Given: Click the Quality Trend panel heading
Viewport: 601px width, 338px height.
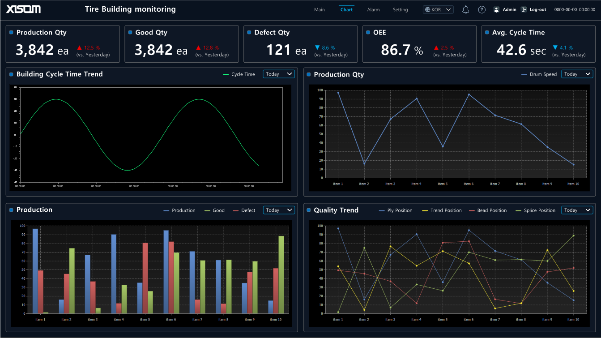Looking at the screenshot, I should point(336,210).
